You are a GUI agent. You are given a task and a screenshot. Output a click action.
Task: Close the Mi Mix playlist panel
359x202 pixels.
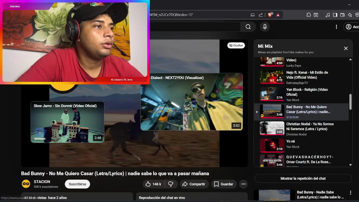[346, 48]
